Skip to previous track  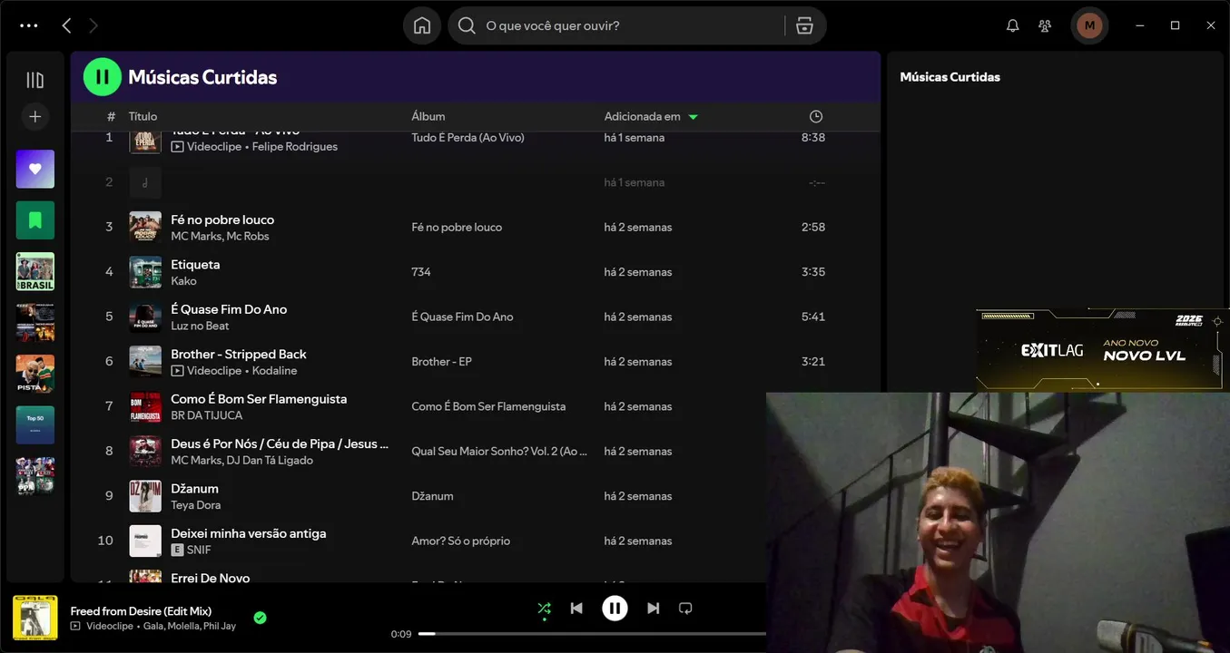point(576,609)
